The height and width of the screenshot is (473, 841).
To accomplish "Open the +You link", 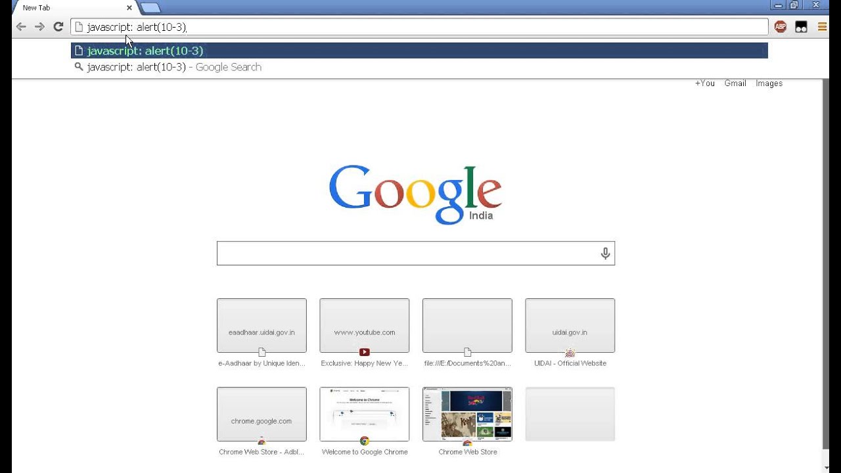I will pos(704,83).
